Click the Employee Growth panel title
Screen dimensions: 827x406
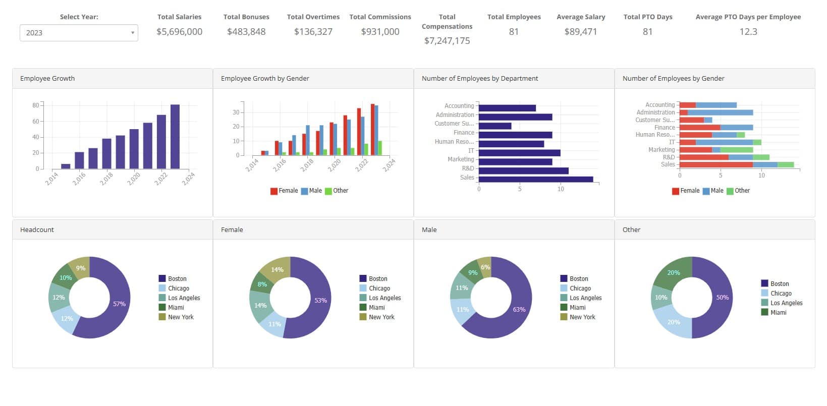[47, 78]
